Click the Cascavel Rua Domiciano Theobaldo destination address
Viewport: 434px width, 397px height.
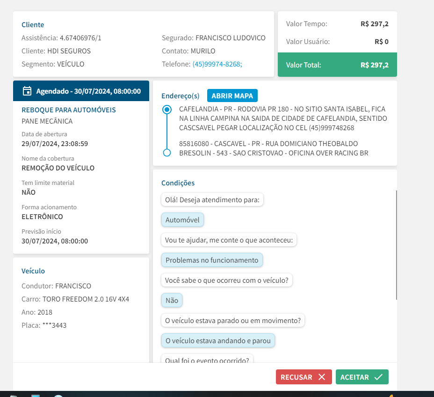274,148
